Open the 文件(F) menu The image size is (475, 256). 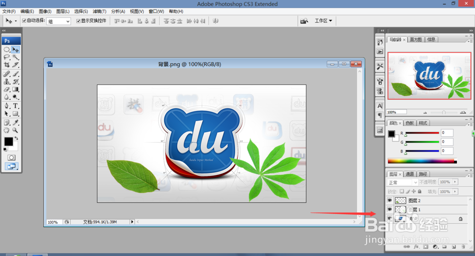pyautogui.click(x=9, y=11)
